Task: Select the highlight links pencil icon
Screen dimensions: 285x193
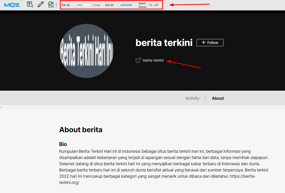Action: [x=41, y=4]
